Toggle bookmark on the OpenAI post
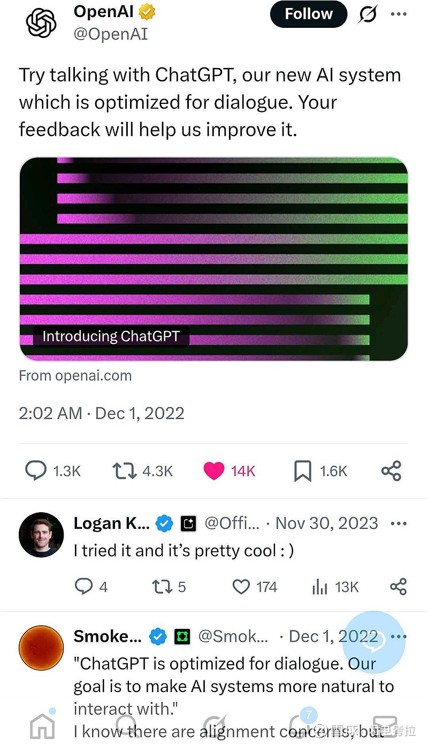The width and height of the screenshot is (428, 744). pyautogui.click(x=303, y=470)
